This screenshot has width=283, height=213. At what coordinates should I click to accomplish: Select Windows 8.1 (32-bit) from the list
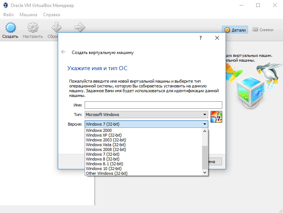pos(144,164)
